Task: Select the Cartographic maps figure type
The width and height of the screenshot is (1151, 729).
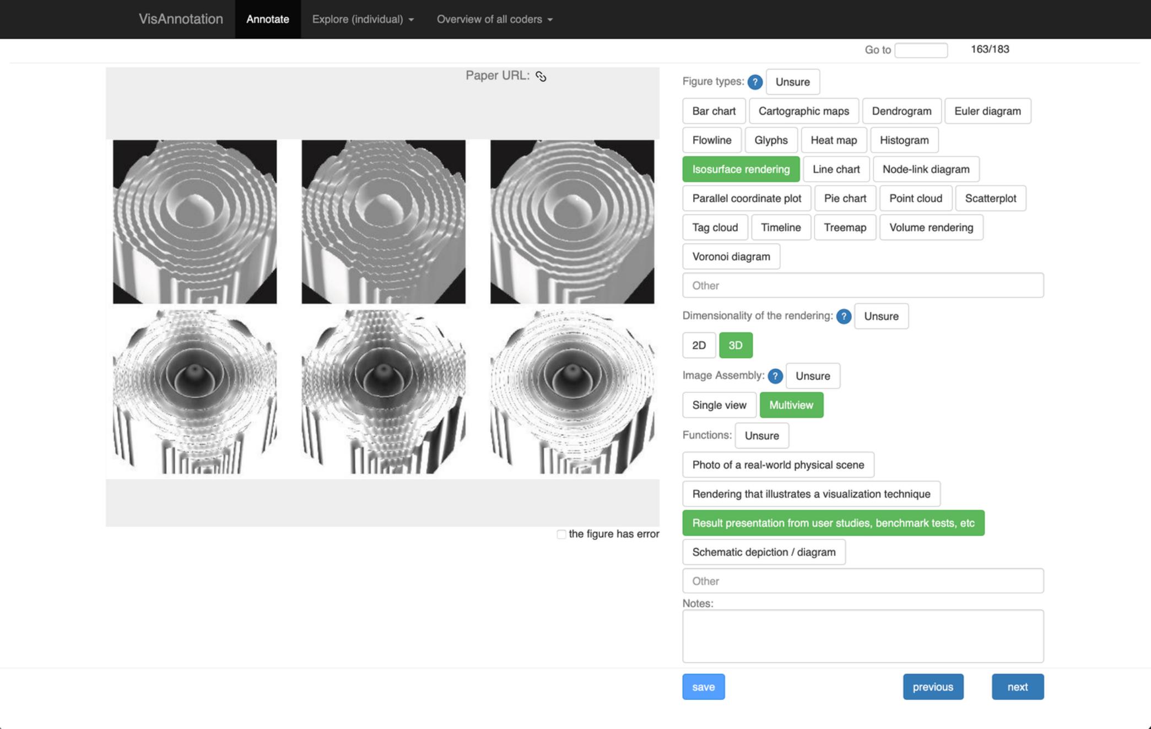Action: [x=803, y=111]
